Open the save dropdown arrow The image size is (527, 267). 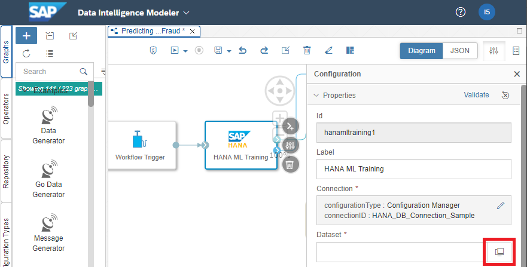pyautogui.click(x=229, y=51)
